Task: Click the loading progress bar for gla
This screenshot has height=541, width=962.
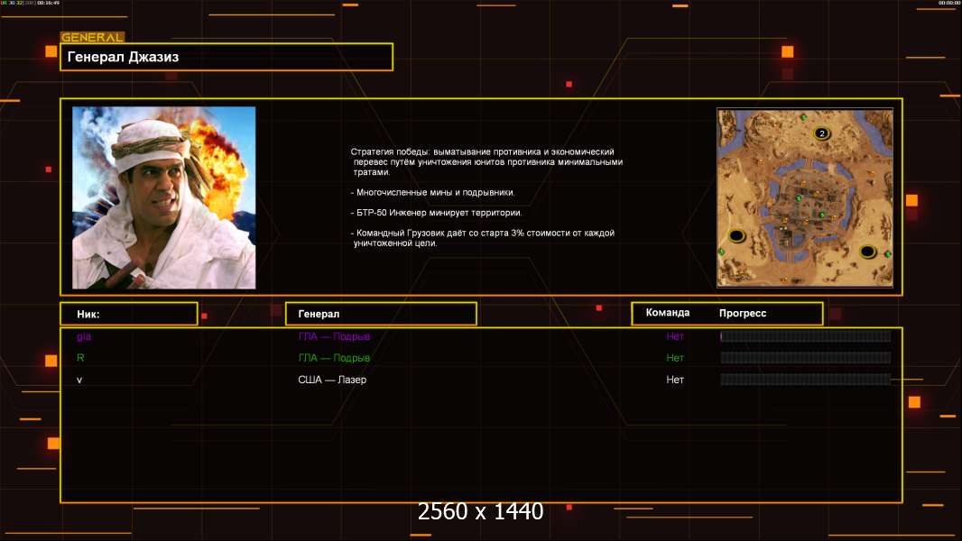Action: (x=805, y=336)
